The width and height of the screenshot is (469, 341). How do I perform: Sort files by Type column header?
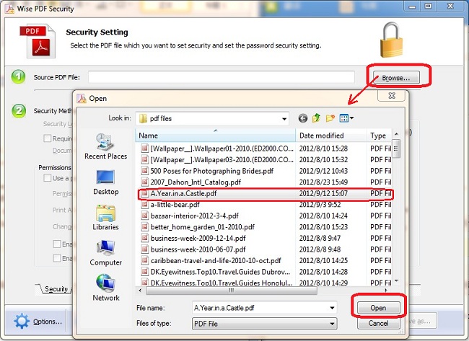point(379,136)
